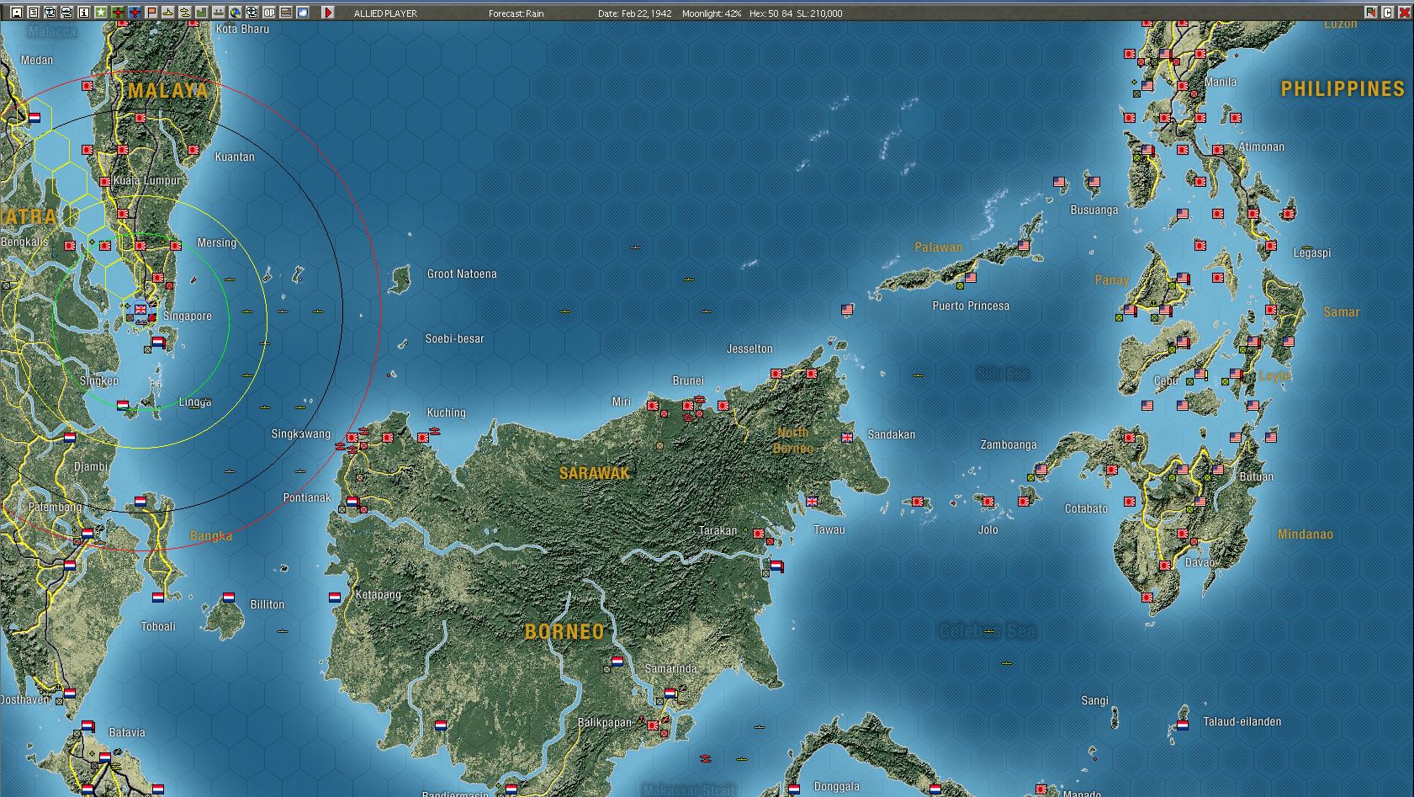
Task: Click the 'ALLIED PLAYER' label
Action: pos(385,13)
